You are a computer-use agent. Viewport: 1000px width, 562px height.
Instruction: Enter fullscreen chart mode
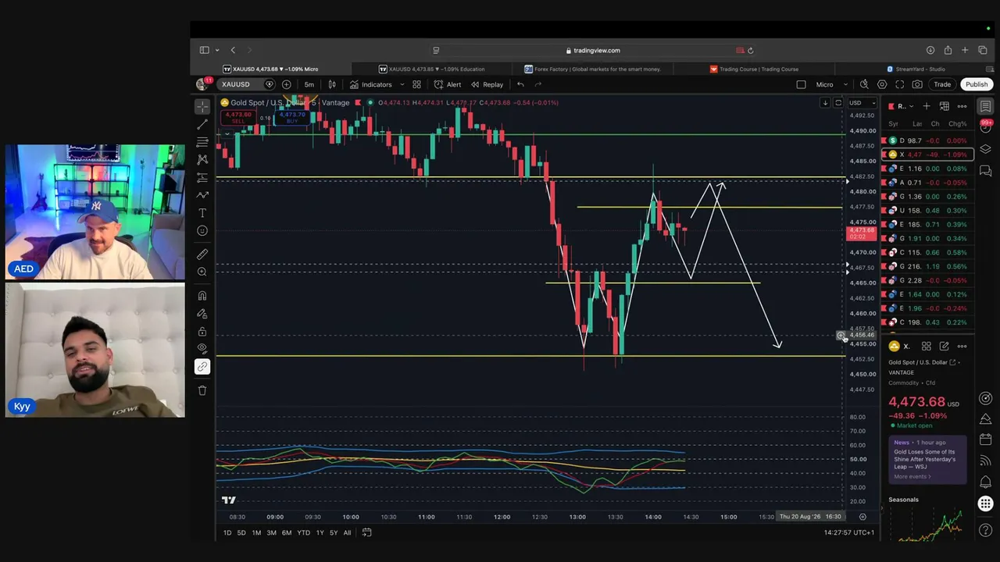pos(900,84)
